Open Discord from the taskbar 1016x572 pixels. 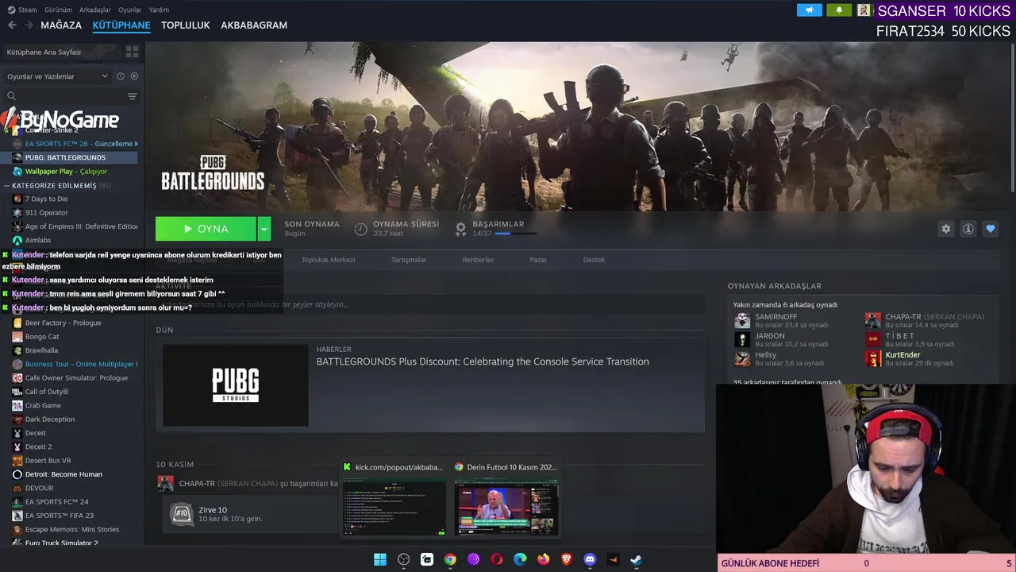(590, 559)
